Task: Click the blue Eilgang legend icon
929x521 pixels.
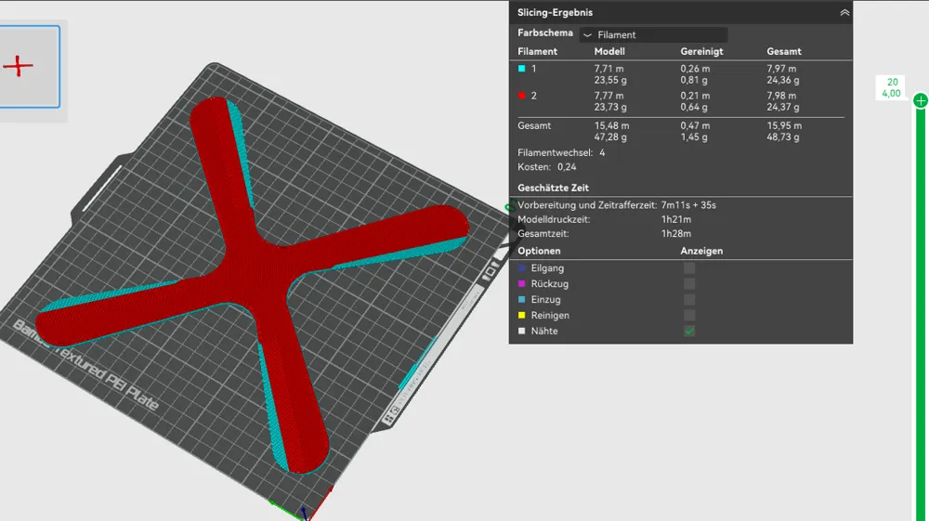Action: [x=522, y=268]
